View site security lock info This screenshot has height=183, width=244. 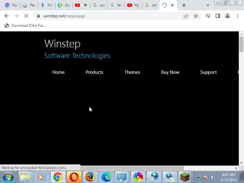(x=38, y=16)
